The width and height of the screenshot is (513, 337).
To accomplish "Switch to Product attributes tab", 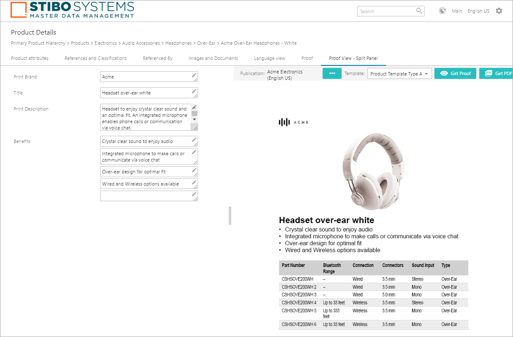I will click(x=30, y=58).
